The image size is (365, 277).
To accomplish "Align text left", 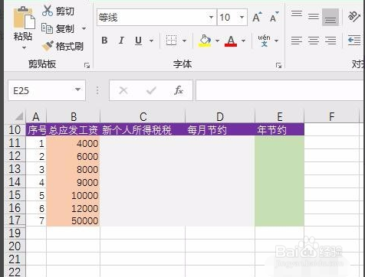I will (297, 41).
